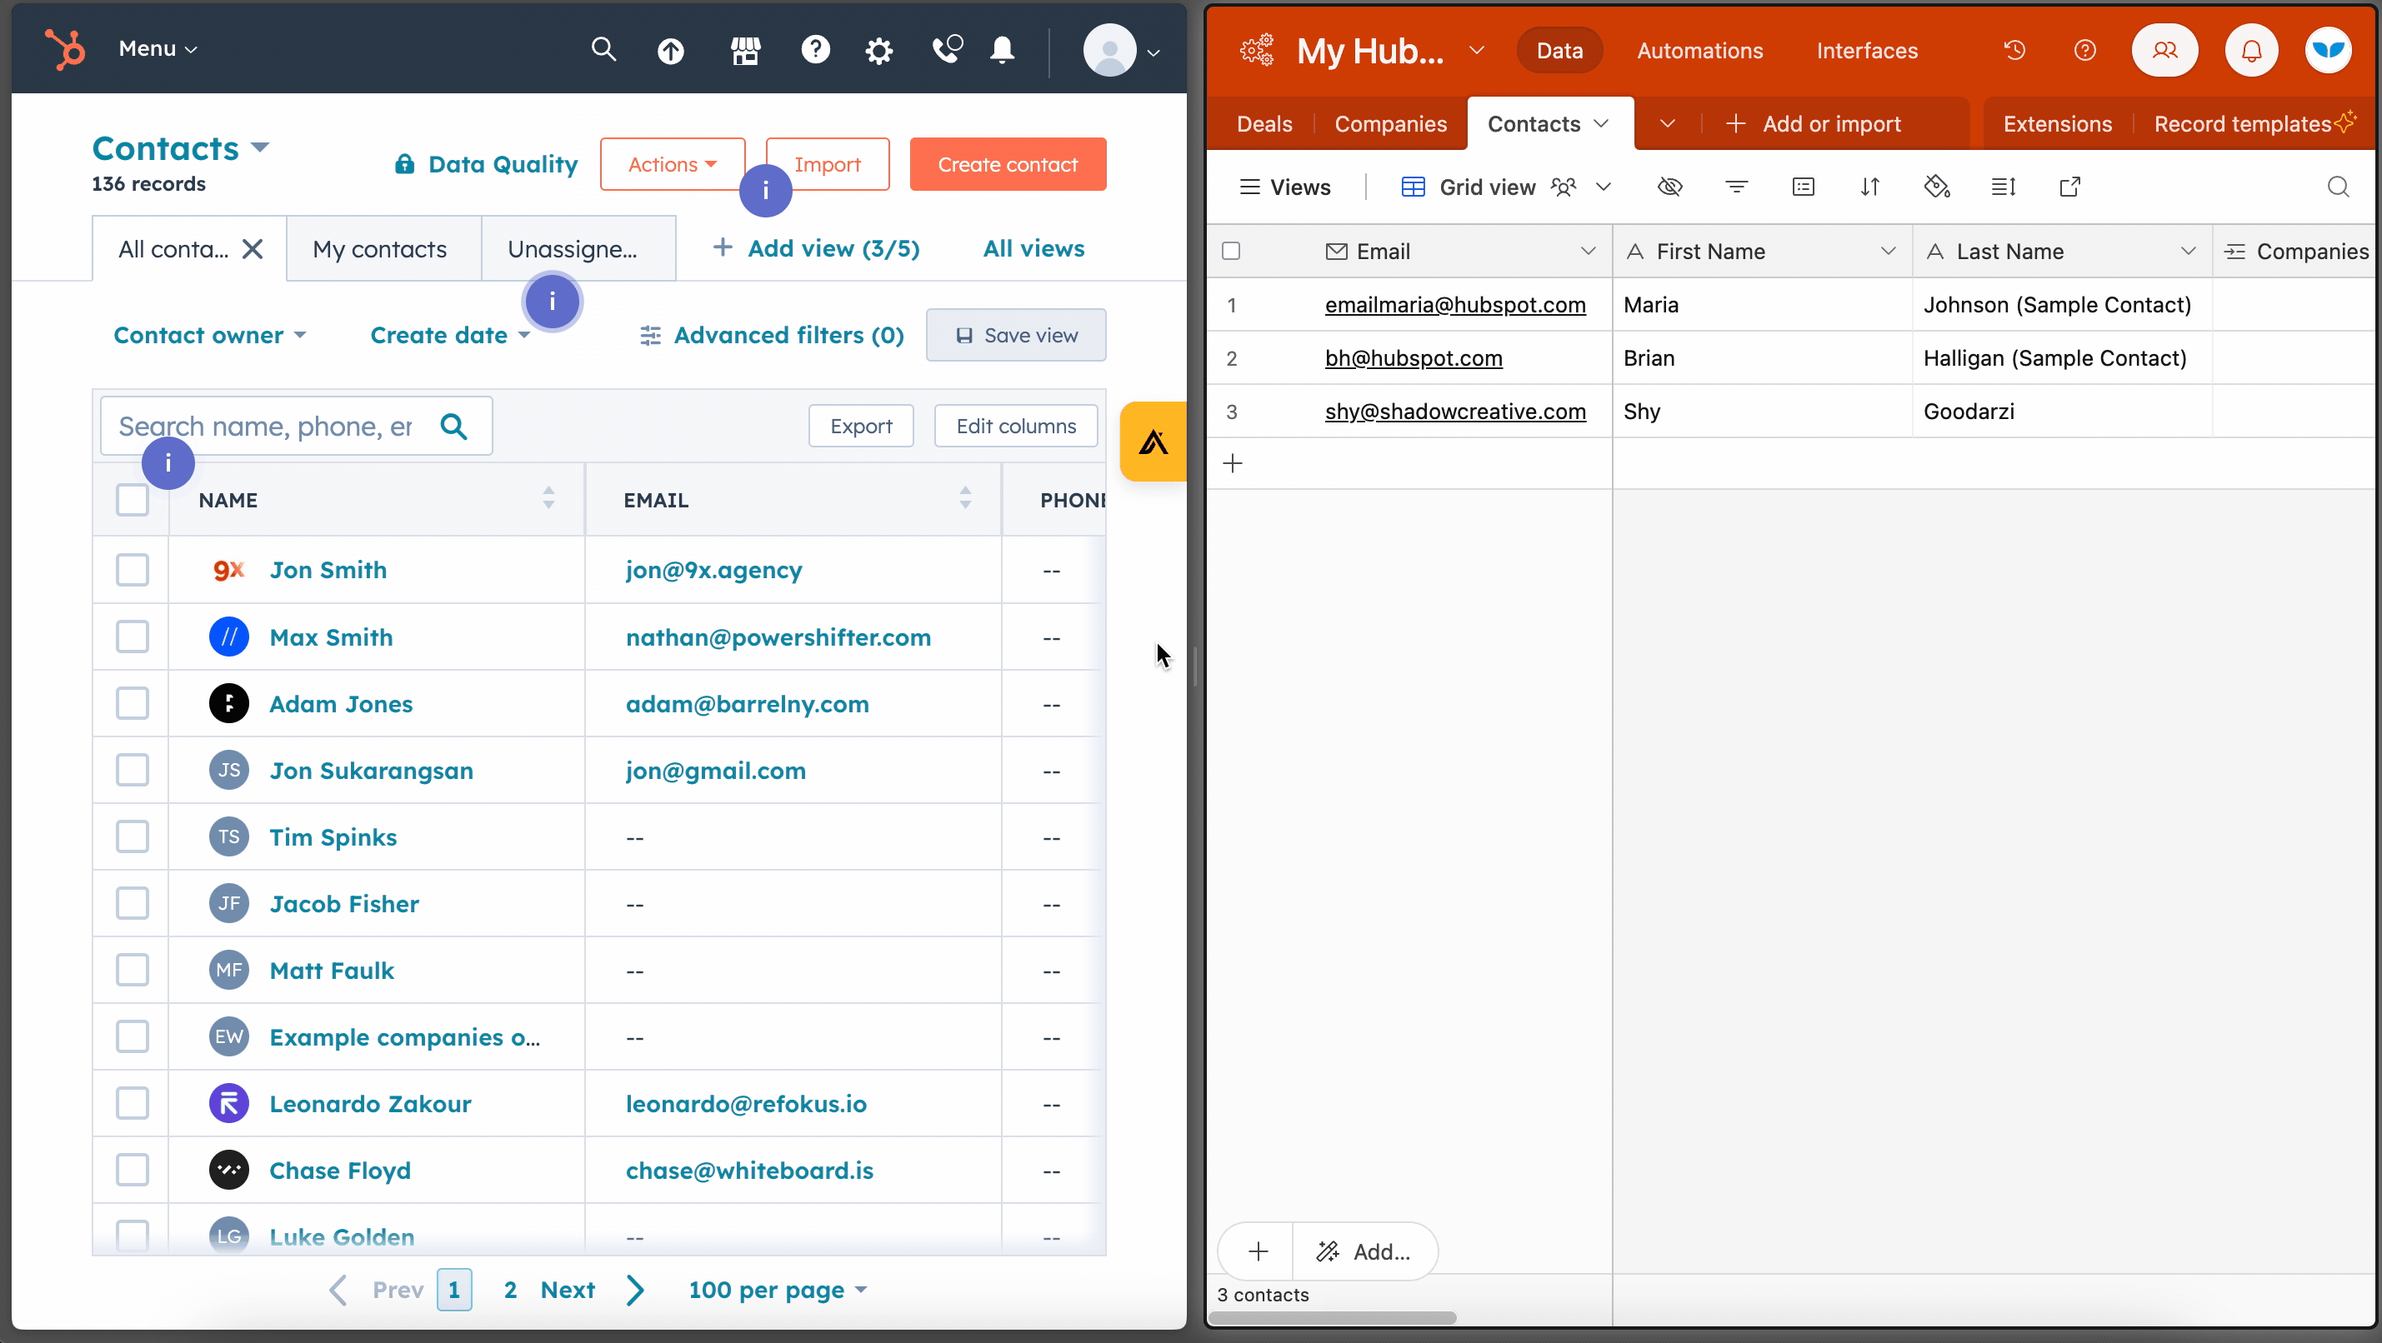Image resolution: width=2382 pixels, height=1343 pixels.
Task: Click the yellow floating widget icon
Action: click(1153, 441)
